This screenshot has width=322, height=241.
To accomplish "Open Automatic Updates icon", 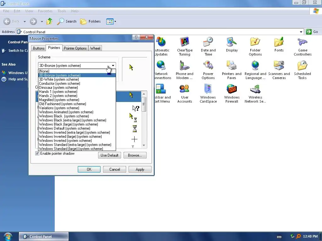I will click(x=162, y=46).
